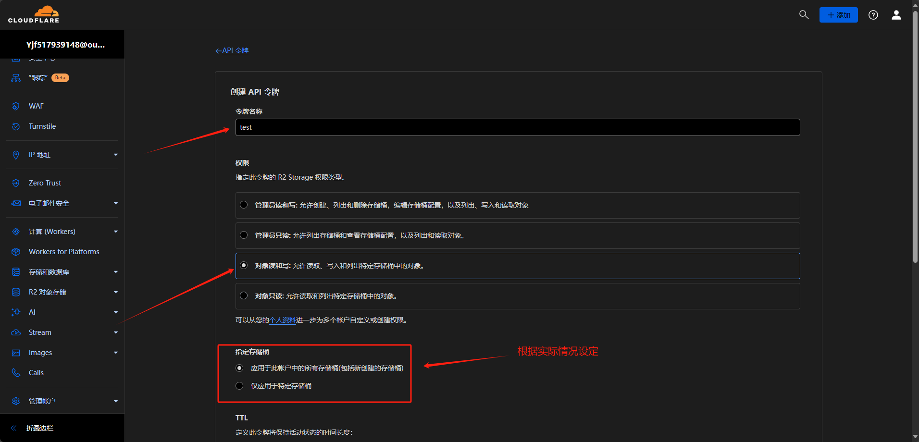Click the 折叠边栏 double-chevron icon
Screen dimensions: 919x442
click(x=13, y=428)
